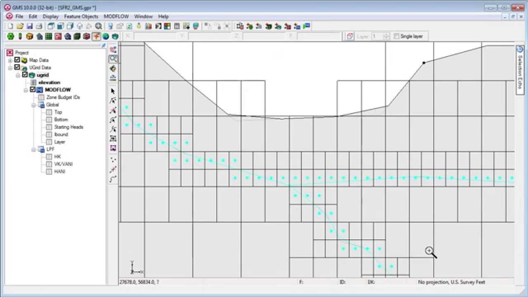528x297 pixels.
Task: Click the ortho view icon beside Layer
Action: (350, 36)
